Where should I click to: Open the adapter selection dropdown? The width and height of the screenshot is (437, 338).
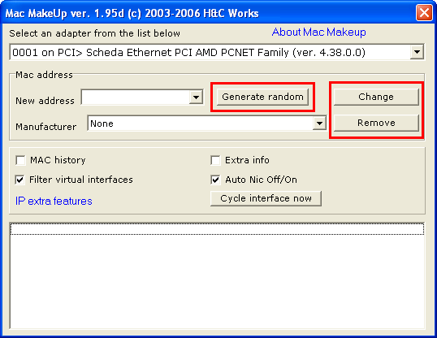[x=417, y=52]
